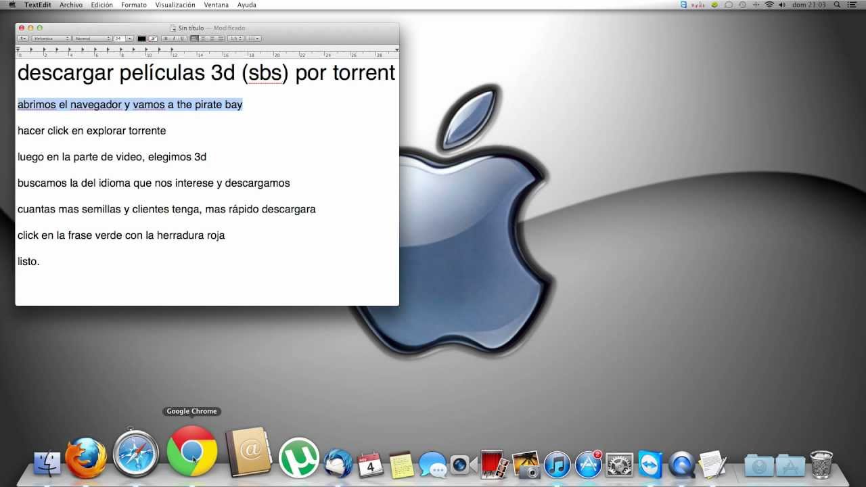866x487 pixels.
Task: Open the Visualización menu
Action: [175, 5]
